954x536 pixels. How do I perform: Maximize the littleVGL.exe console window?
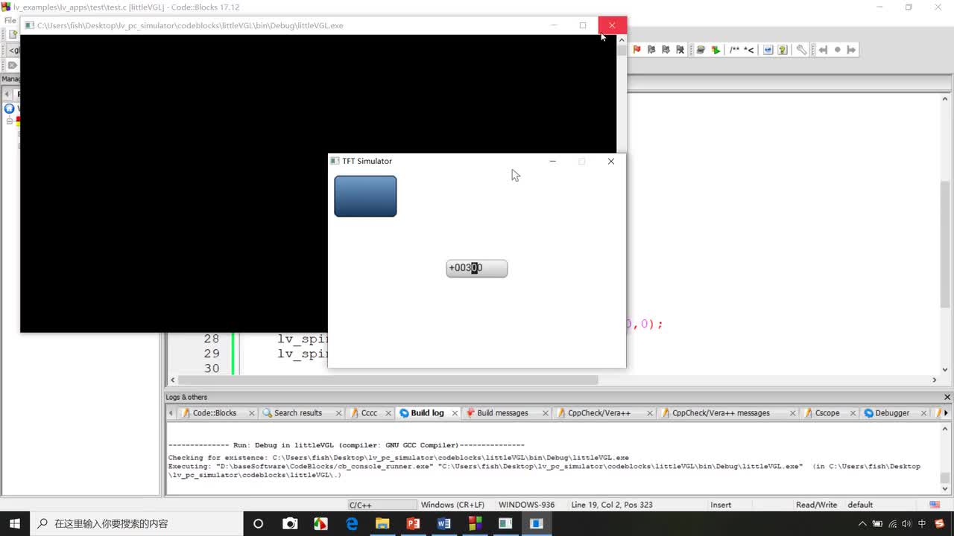(583, 25)
